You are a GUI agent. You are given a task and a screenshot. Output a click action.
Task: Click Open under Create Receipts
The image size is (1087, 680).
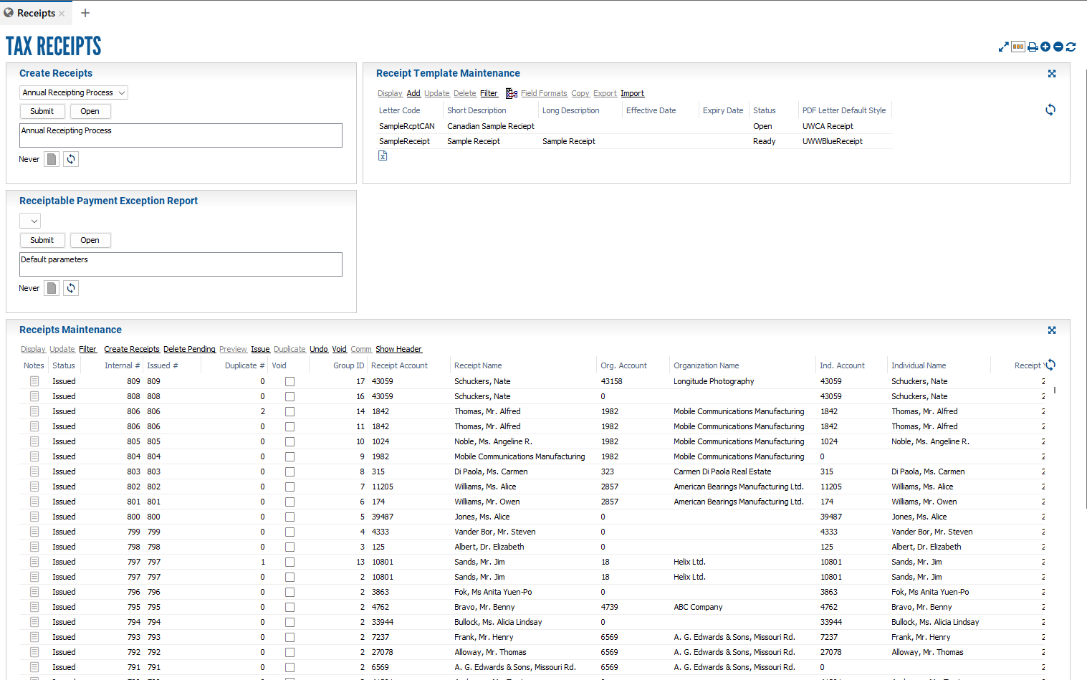pyautogui.click(x=90, y=111)
